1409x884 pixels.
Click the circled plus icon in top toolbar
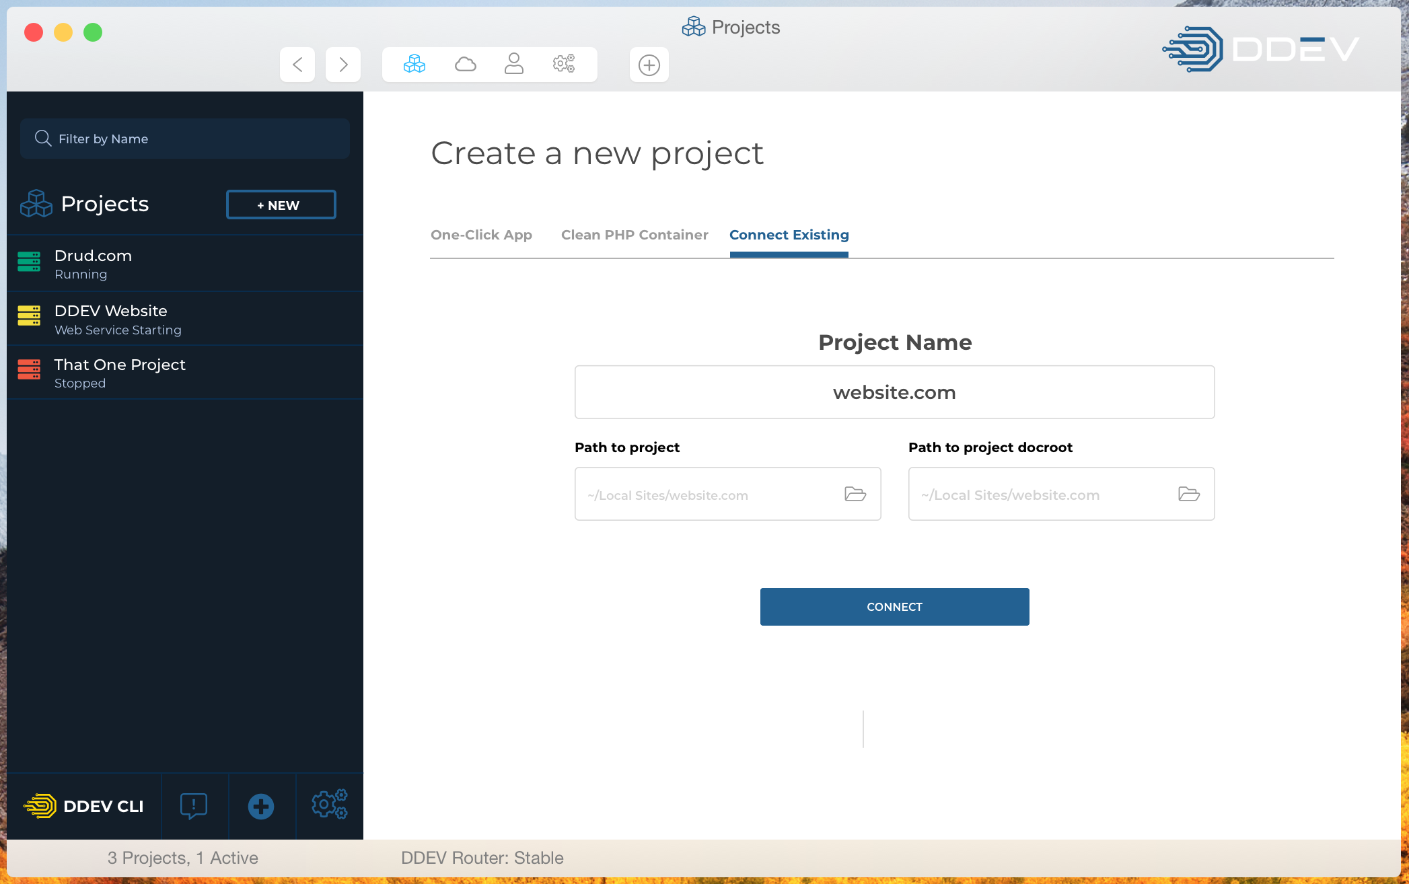(x=649, y=64)
